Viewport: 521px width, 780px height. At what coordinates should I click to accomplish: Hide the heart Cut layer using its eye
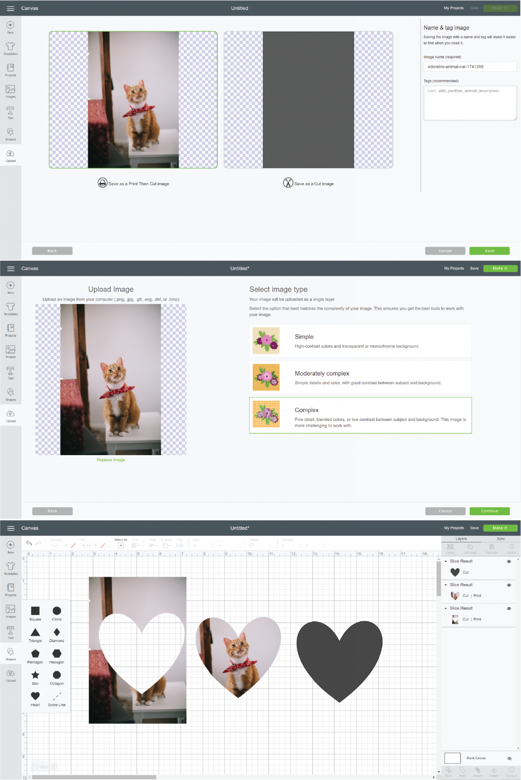[x=509, y=561]
